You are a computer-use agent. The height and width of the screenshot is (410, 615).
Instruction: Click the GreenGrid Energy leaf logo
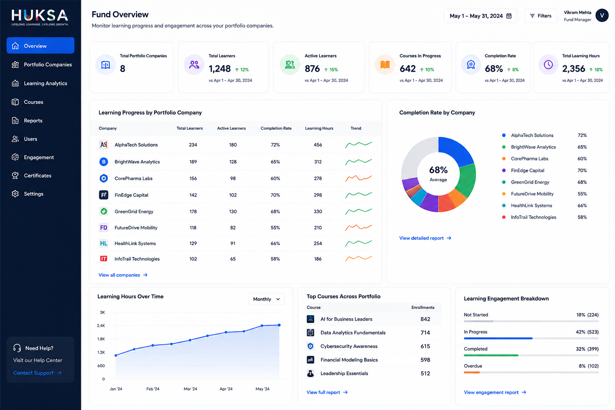click(104, 211)
